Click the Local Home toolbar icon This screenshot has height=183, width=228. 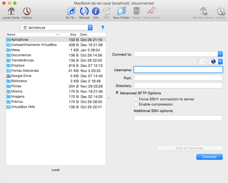click(x=11, y=12)
